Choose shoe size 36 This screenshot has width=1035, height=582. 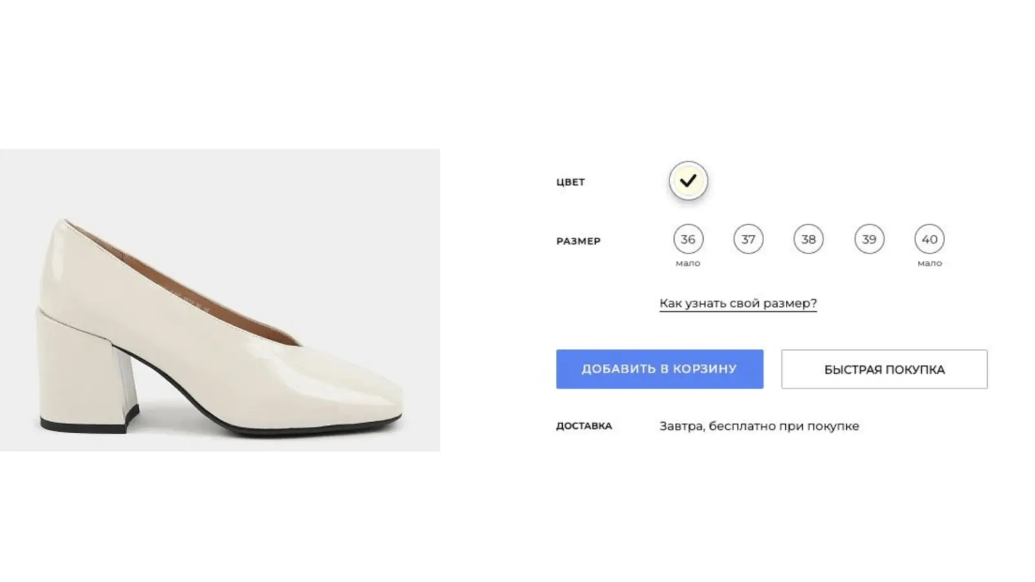tap(688, 239)
